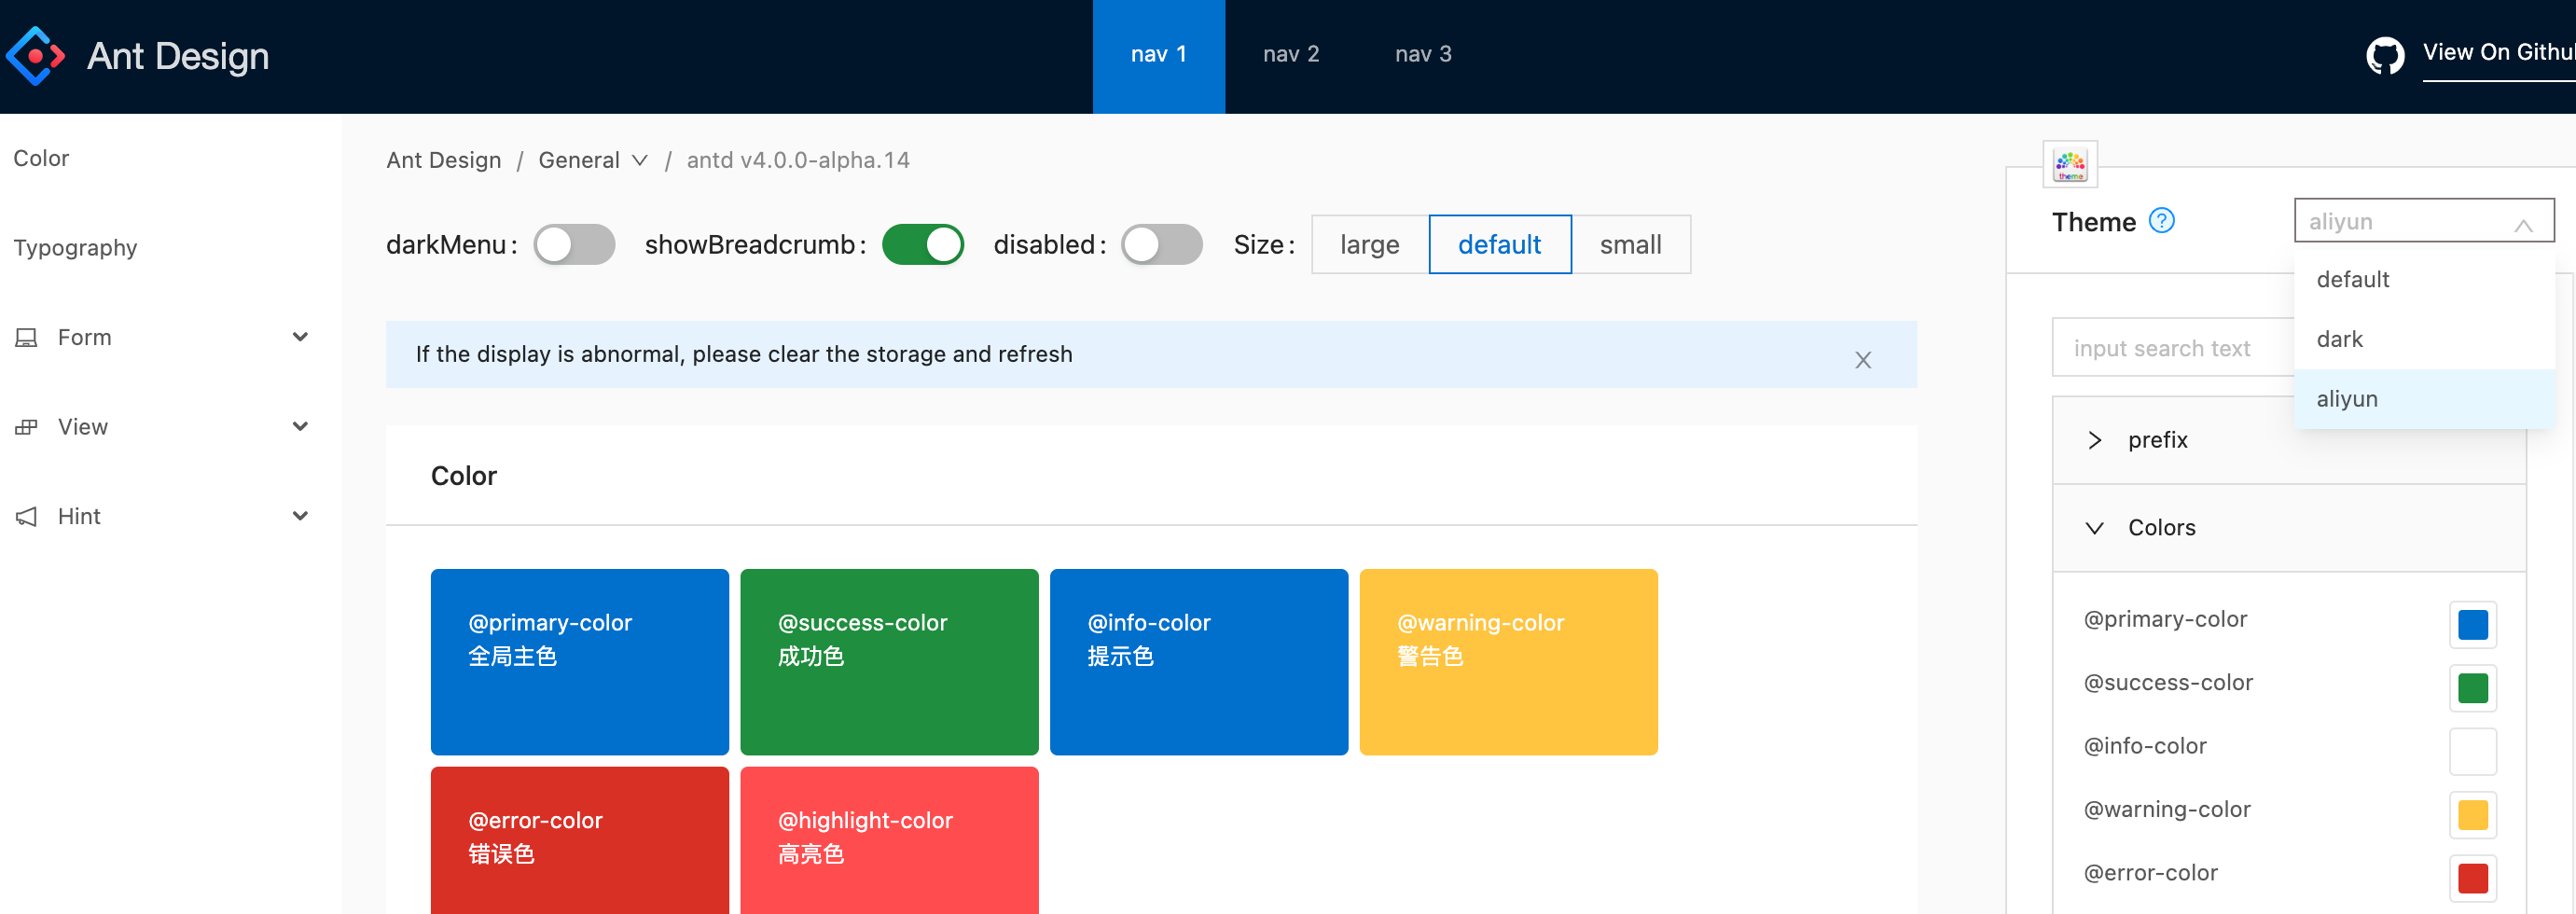Image resolution: width=2576 pixels, height=914 pixels.
Task: Open the @info-color swatch picker
Action: (2472, 751)
